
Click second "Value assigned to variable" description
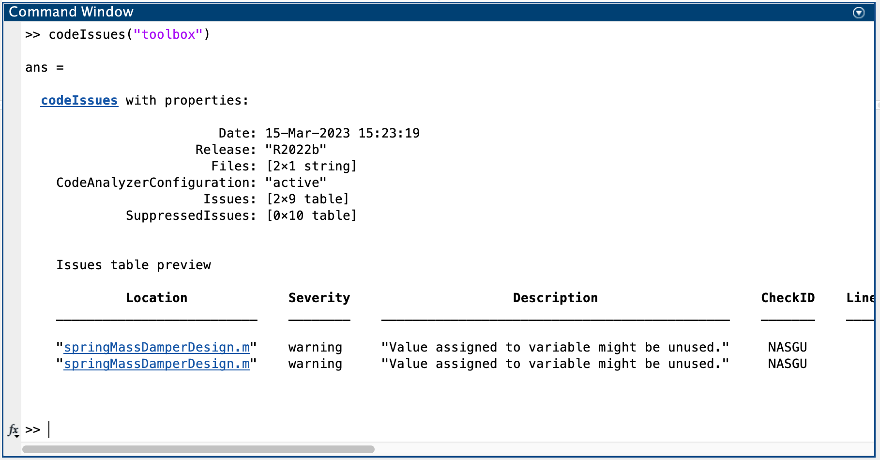click(555, 364)
